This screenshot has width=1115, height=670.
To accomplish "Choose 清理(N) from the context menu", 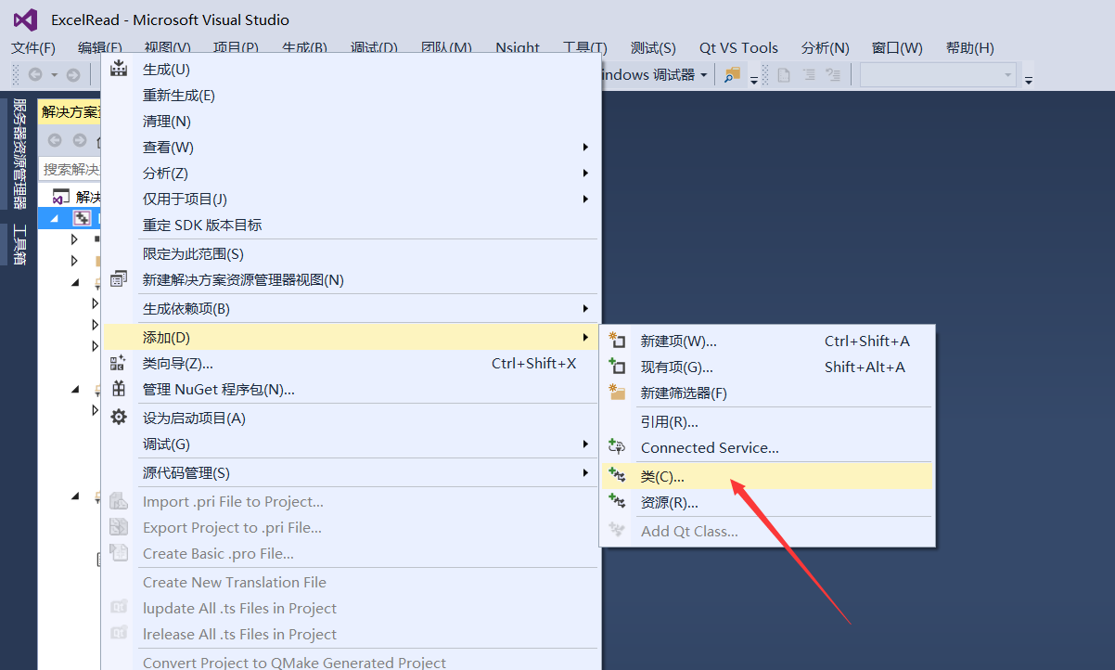I will (352, 121).
